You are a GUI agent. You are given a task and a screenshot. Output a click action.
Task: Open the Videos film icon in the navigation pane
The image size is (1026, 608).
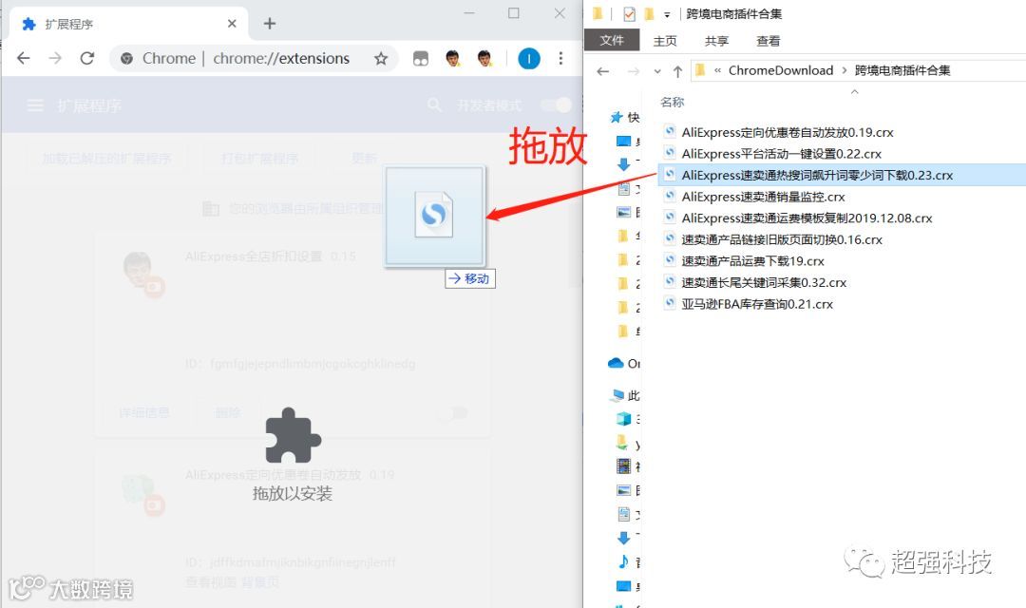click(623, 466)
